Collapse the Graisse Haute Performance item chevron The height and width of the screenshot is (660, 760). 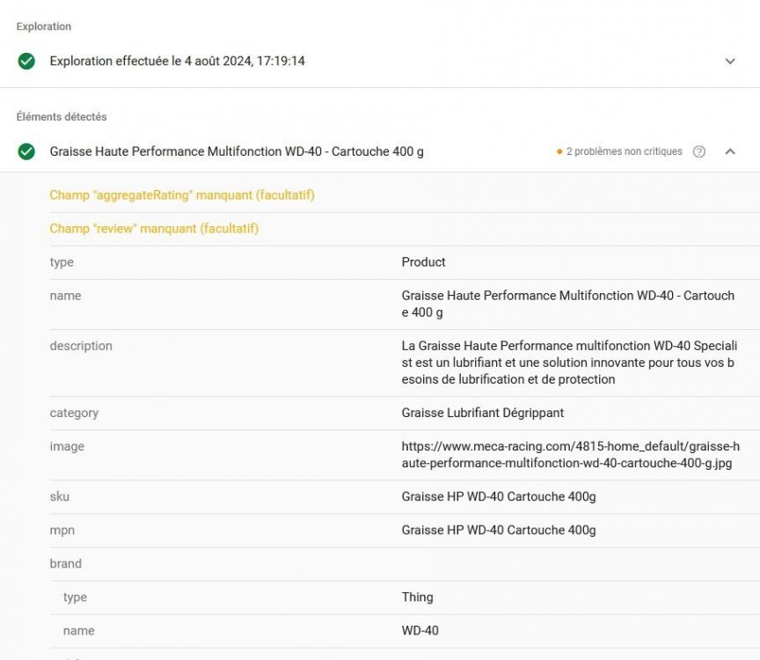click(729, 151)
